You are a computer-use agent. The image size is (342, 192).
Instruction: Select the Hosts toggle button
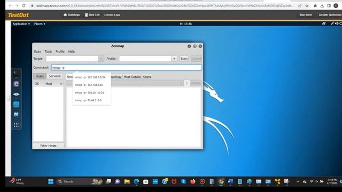tap(40, 76)
